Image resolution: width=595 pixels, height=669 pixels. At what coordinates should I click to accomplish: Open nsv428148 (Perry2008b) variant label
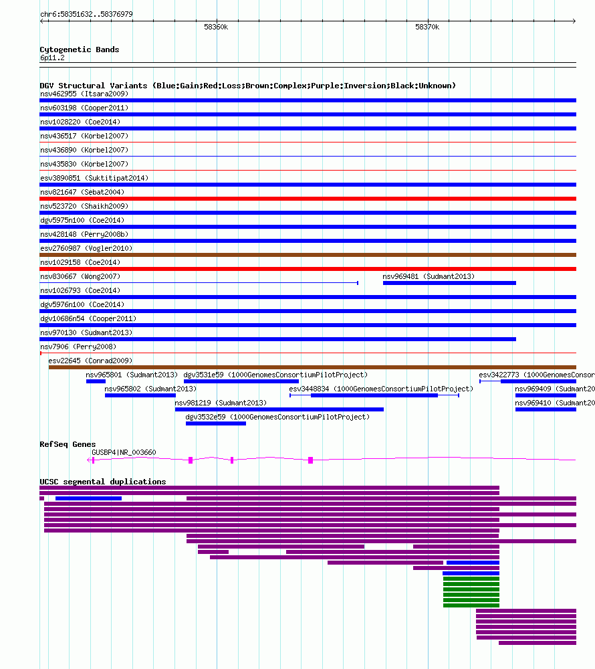pyautogui.click(x=84, y=234)
